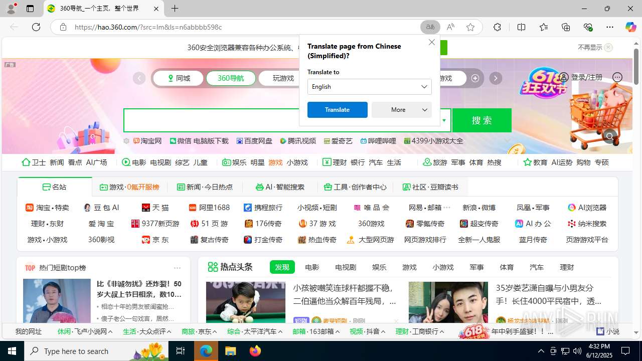Viewport: 642px width, 361px height.
Task: Open Edge Settings and more menu
Action: coord(610,27)
